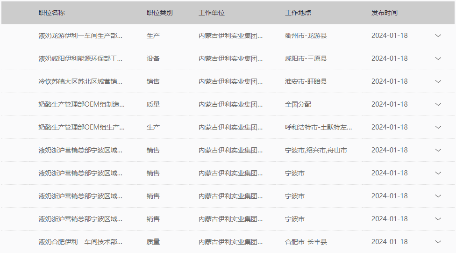Viewport: 456px width, 253px height.
Task: Expand chevron for 宁波市,绍兴市,舟山市 row
Action: [438, 150]
